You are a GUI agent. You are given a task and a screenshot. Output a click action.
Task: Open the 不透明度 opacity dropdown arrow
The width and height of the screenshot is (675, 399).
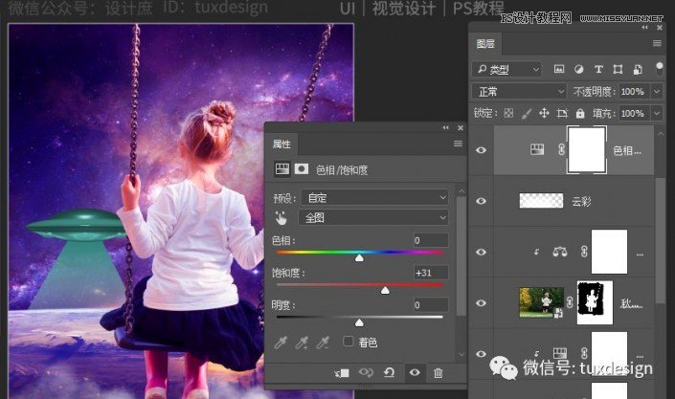(x=657, y=91)
